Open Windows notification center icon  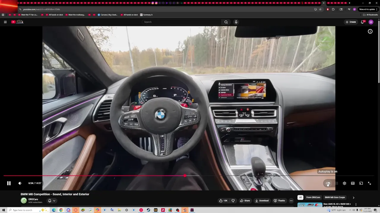tap(376, 210)
